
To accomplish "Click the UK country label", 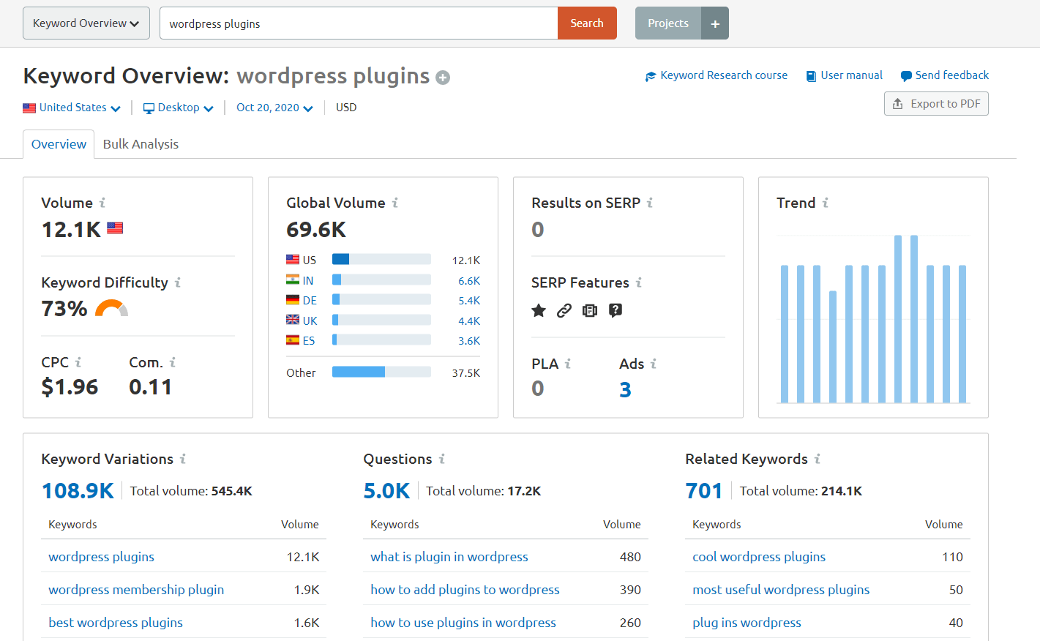I will tap(310, 321).
